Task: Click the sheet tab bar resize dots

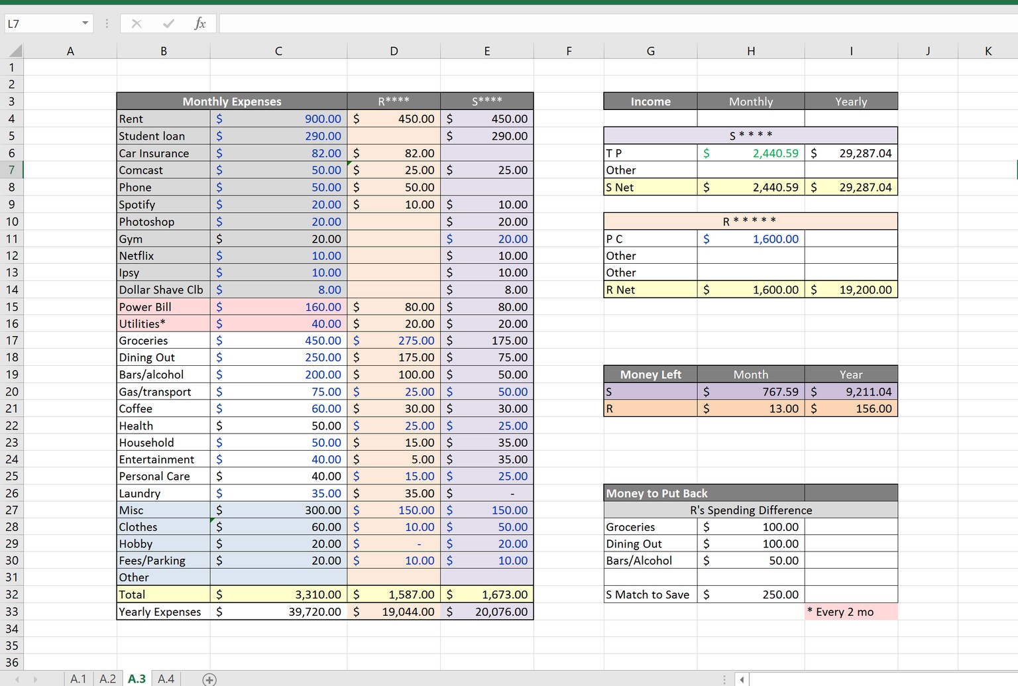Action: tap(724, 679)
